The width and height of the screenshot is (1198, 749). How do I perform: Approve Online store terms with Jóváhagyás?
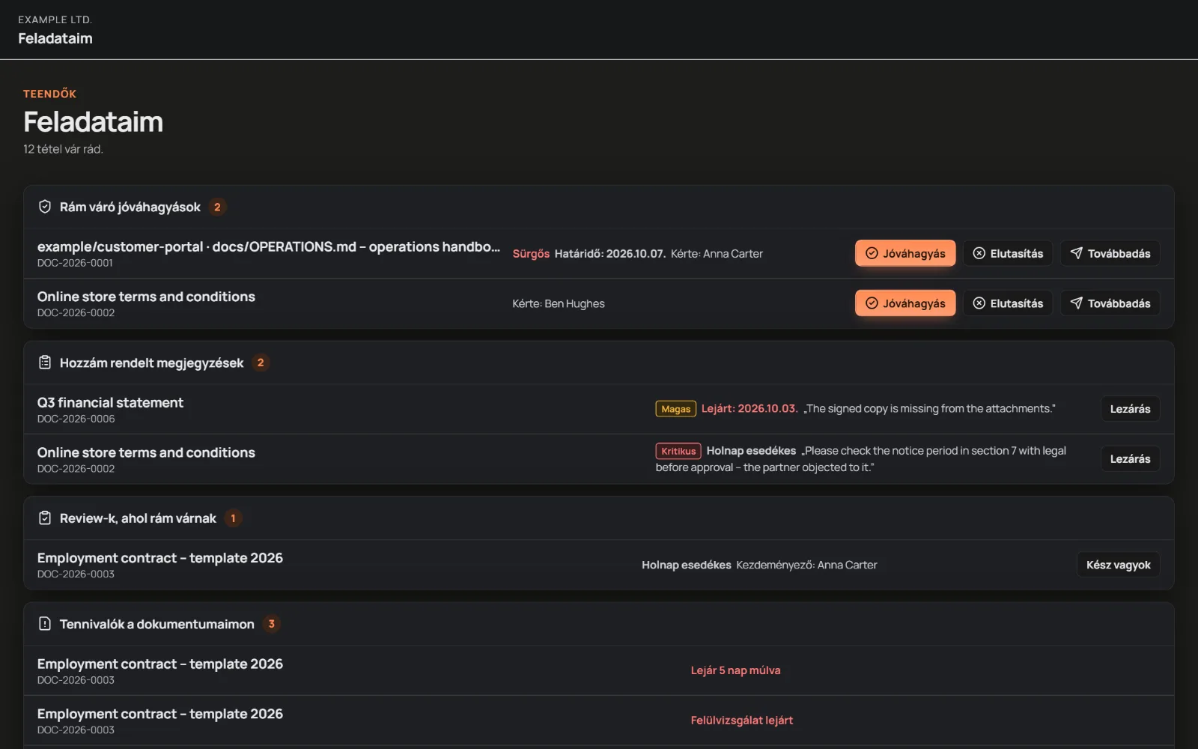pos(905,303)
